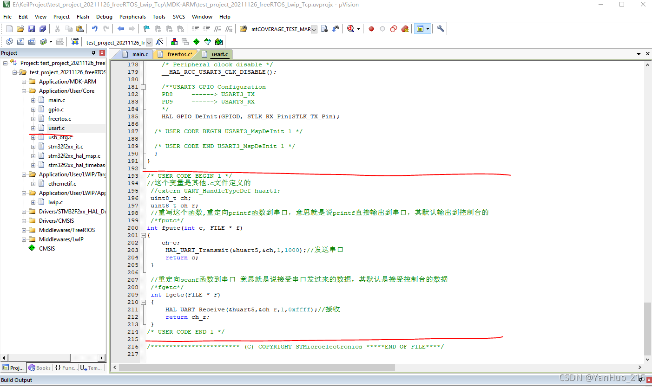The image size is (652, 387).
Task: Expand the Middlewares/FreeRTOS folder
Action: (x=24, y=230)
